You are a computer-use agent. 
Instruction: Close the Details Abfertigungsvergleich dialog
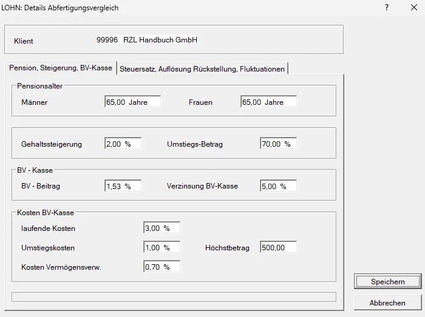[414, 7]
